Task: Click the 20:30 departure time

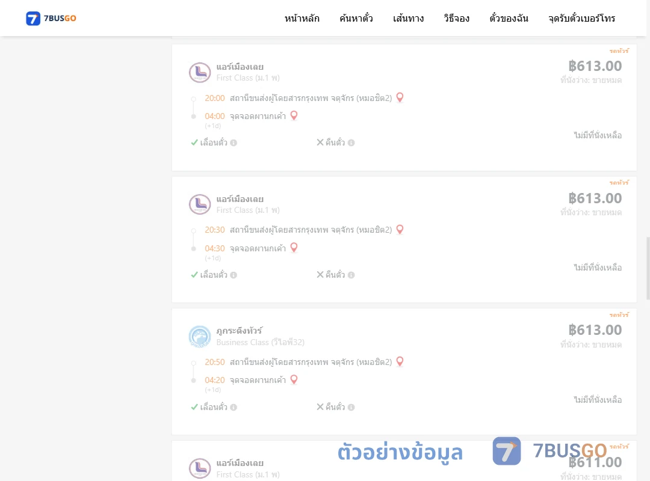Action: coord(215,230)
